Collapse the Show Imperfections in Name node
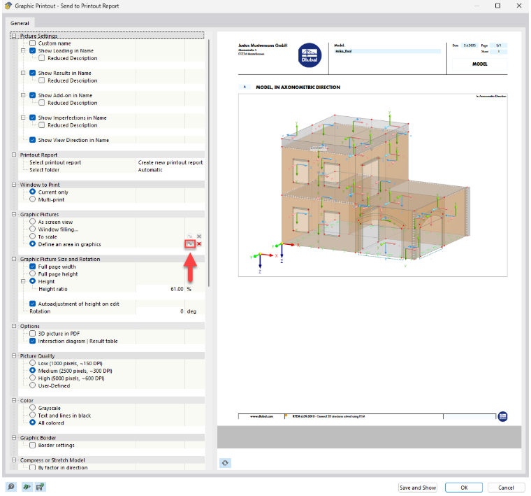The image size is (531, 496). coord(23,118)
